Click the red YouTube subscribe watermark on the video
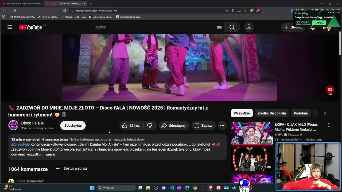342x192 pixels. click(330, 90)
